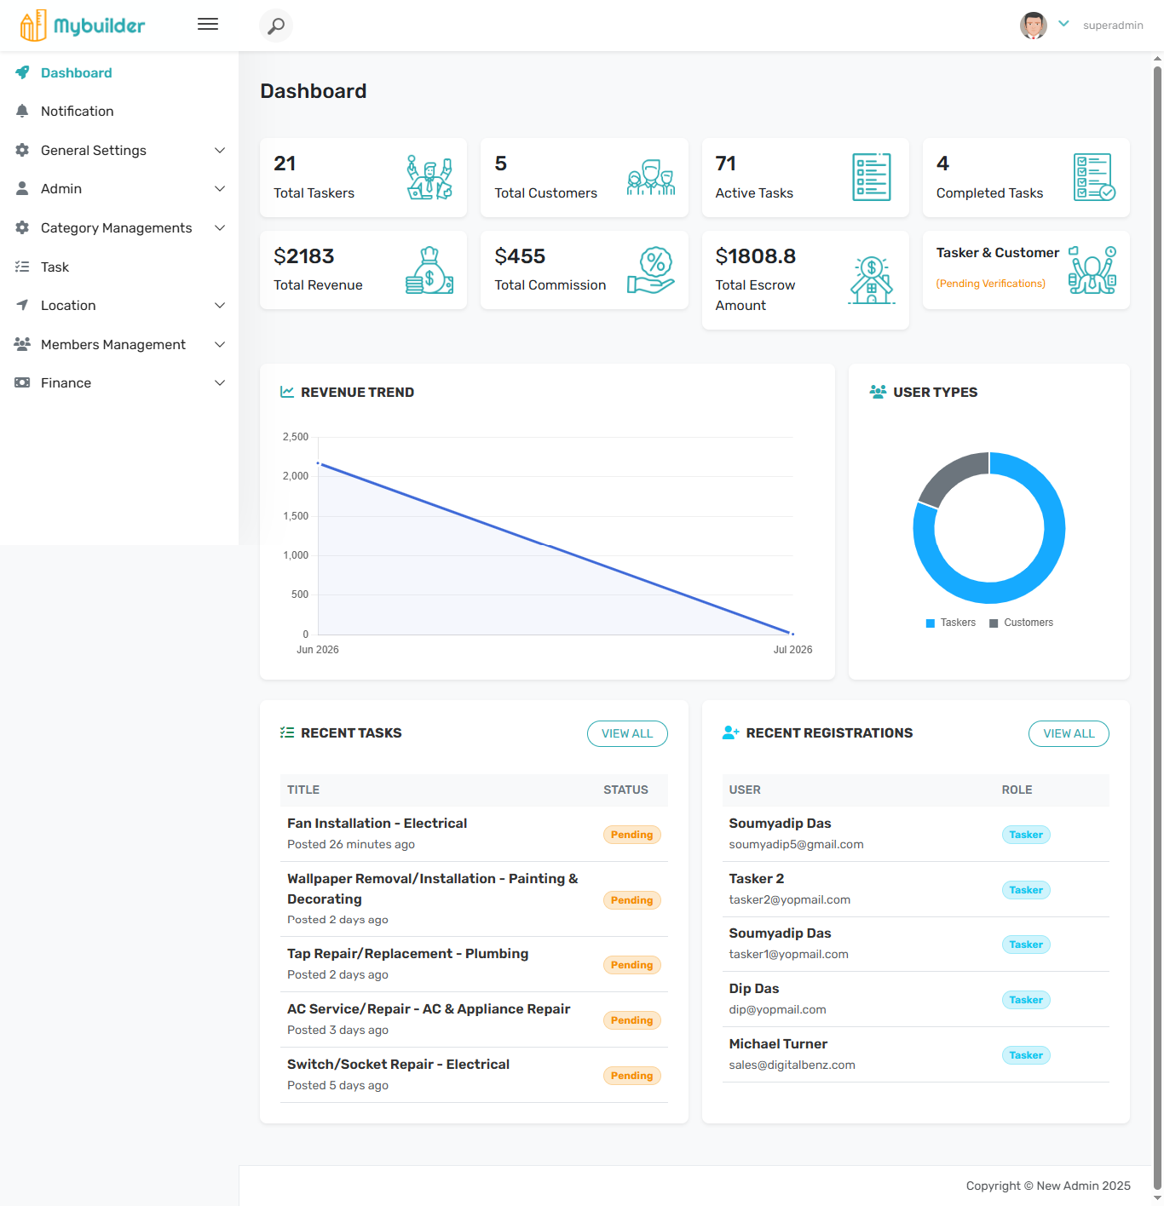Click the superadmin avatar picture
The height and width of the screenshot is (1206, 1164).
tap(1034, 26)
